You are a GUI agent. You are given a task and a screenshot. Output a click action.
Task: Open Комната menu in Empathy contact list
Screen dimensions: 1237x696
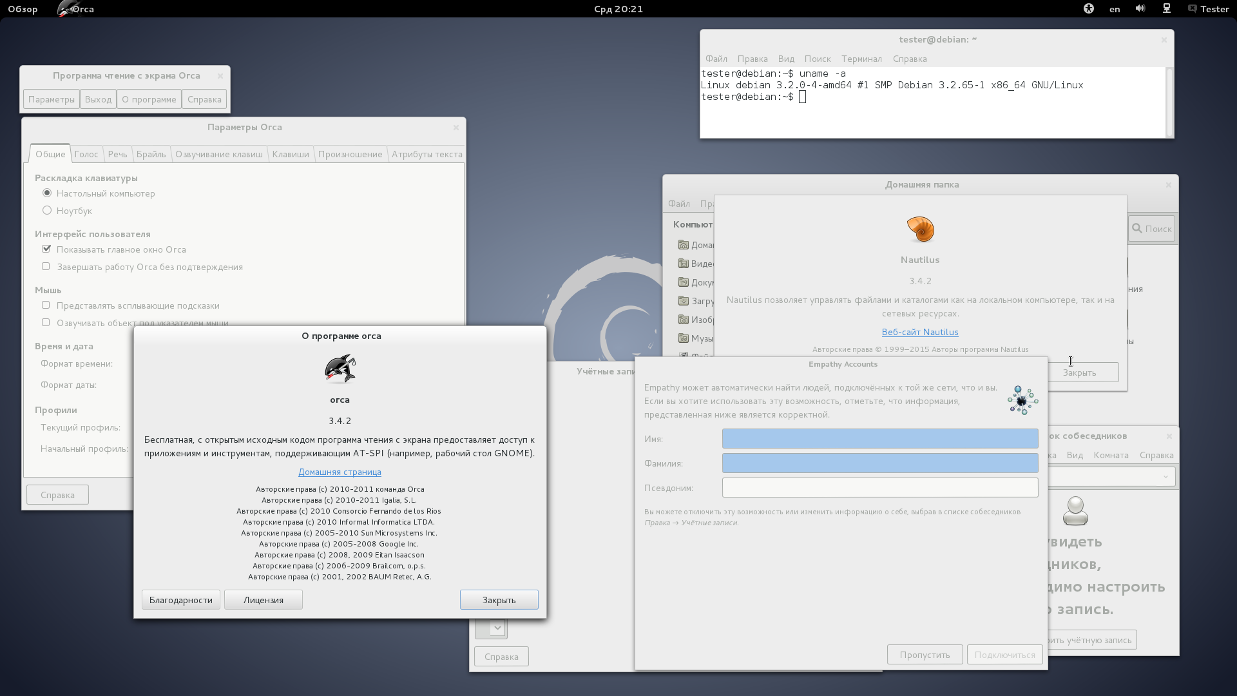pyautogui.click(x=1111, y=455)
